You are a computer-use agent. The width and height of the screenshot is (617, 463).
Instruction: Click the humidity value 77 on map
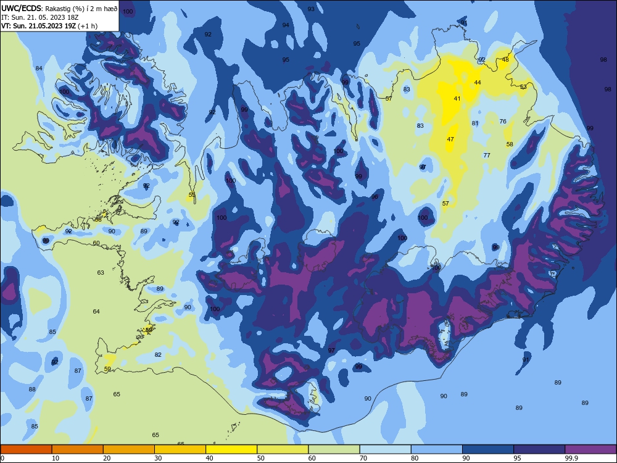pos(487,155)
